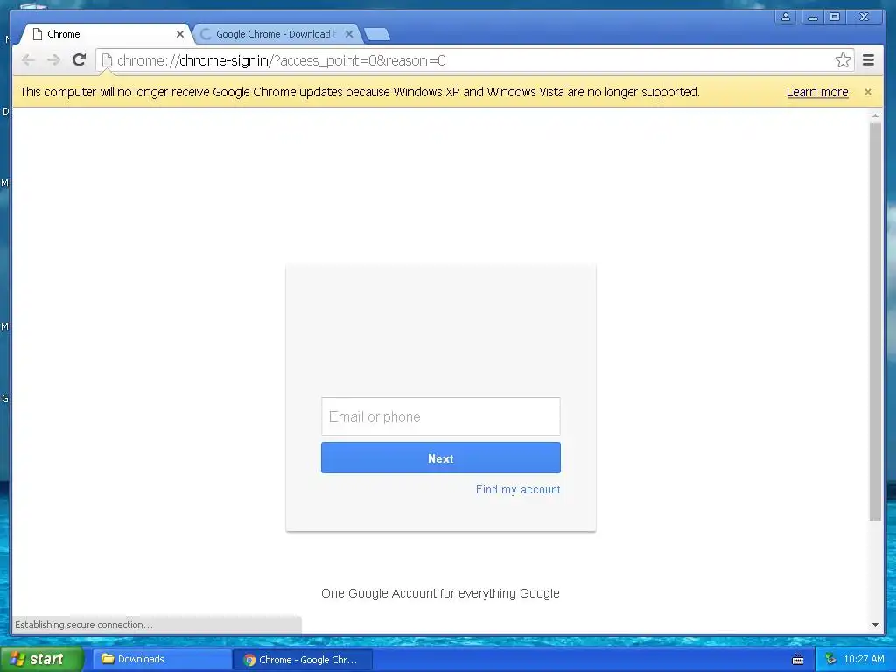Image resolution: width=896 pixels, height=672 pixels.
Task: Close the Chrome window
Action: 864,17
